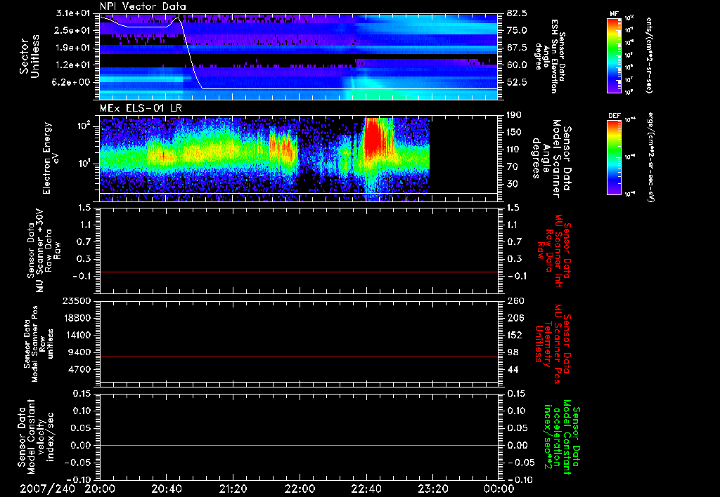Click the DEF color scale bar
The width and height of the screenshot is (720, 497).
[x=615, y=157]
